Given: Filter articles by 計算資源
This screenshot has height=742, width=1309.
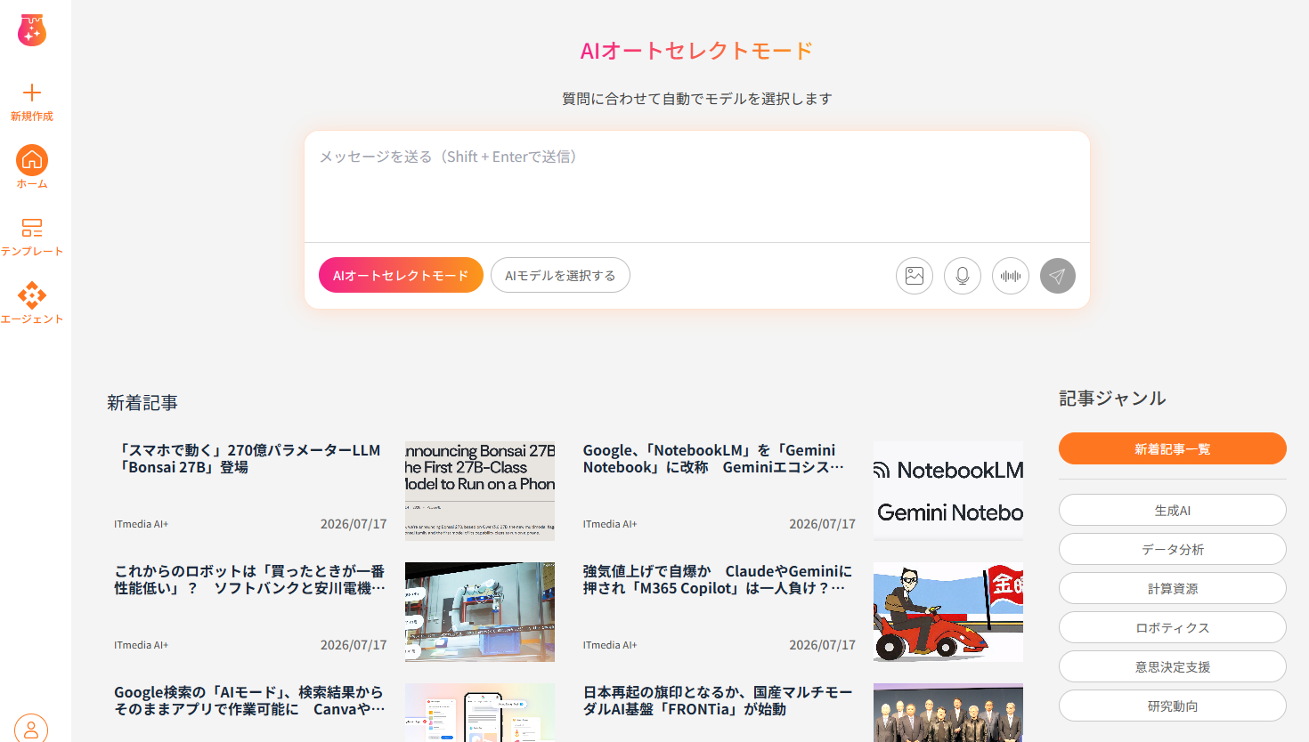Looking at the screenshot, I should (x=1173, y=588).
